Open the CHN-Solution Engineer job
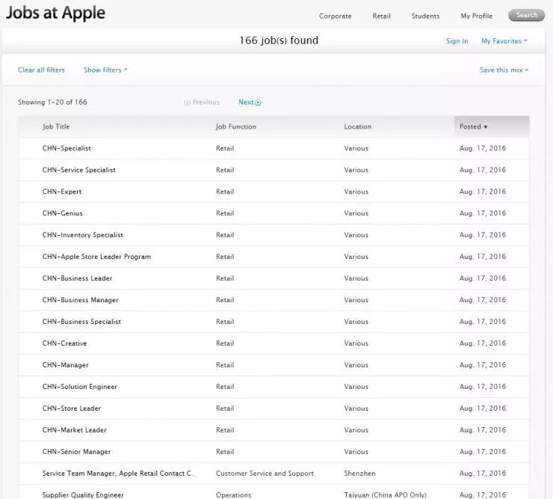The image size is (553, 499). click(80, 387)
